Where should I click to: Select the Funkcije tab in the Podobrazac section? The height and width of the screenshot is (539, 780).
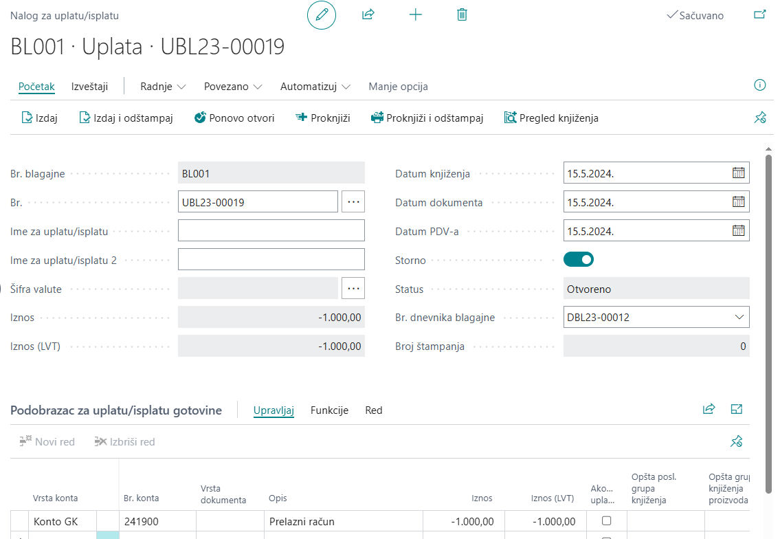click(329, 410)
